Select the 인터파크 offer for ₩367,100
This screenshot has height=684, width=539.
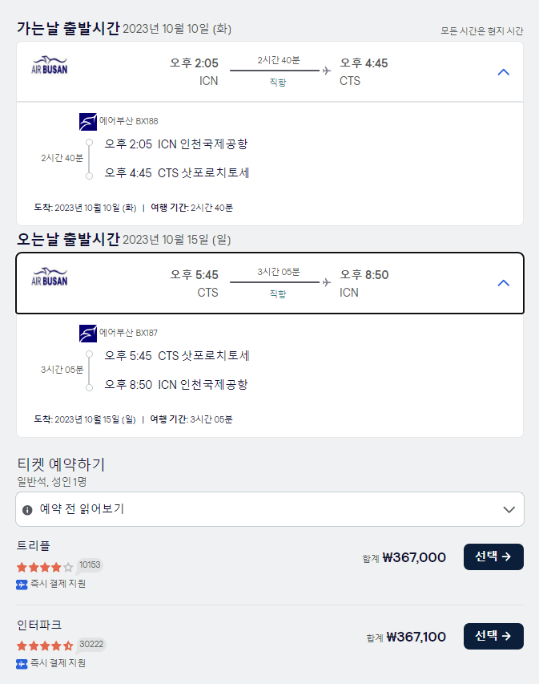tap(493, 636)
